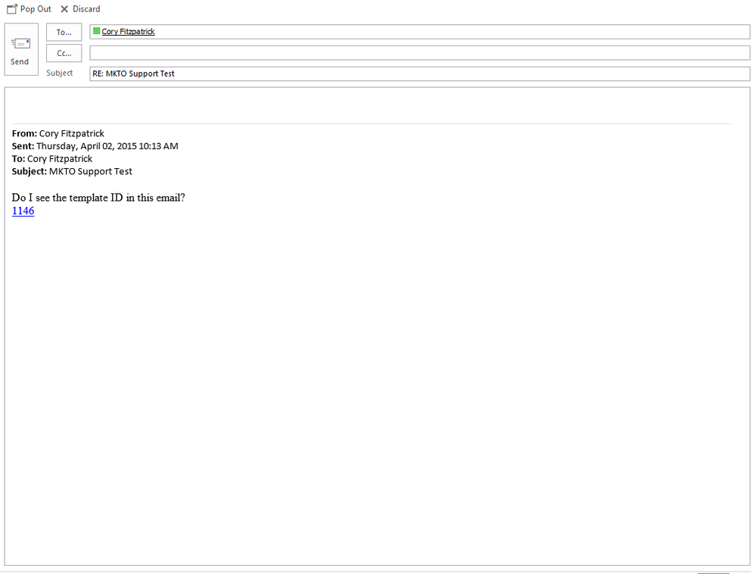Place cursor in blank reply area above the divider
Viewport: 756px width, 574px height.
(x=371, y=106)
